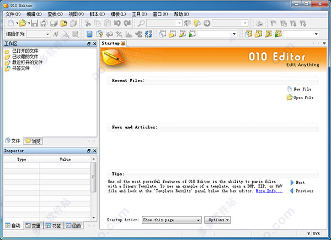Click the Histogram chart icon
This screenshot has height=240, width=331.
point(129,34)
